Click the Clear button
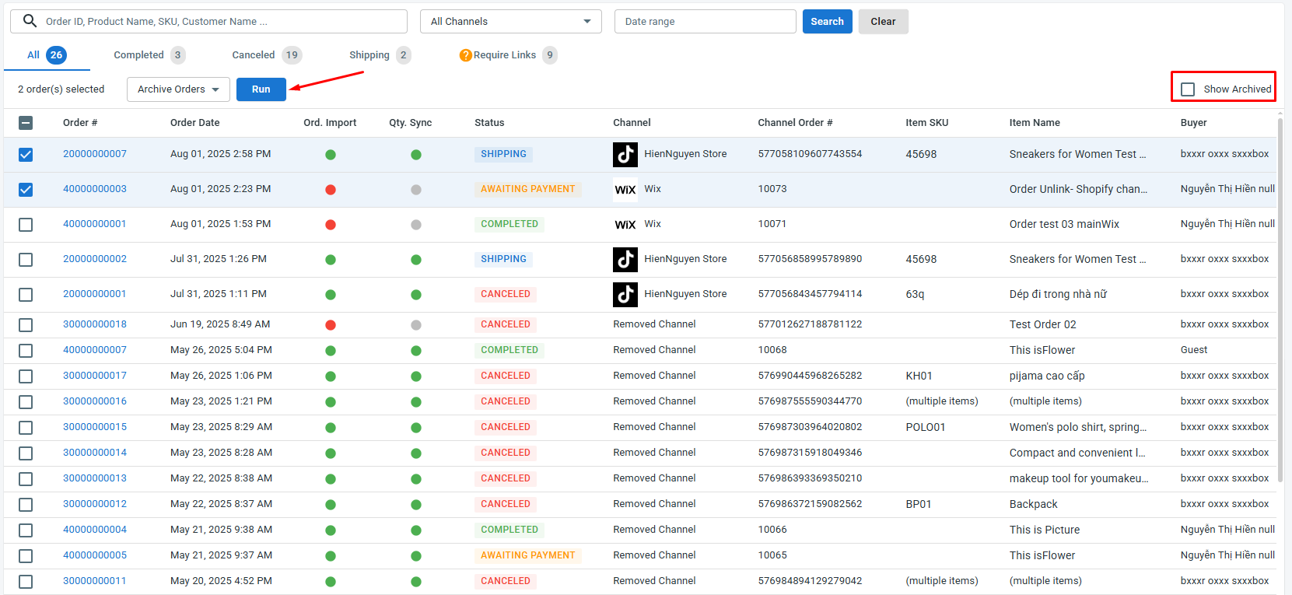This screenshot has width=1292, height=595. tap(883, 22)
